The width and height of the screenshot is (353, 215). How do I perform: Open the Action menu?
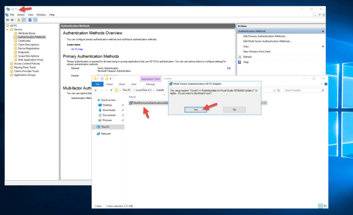21,15
